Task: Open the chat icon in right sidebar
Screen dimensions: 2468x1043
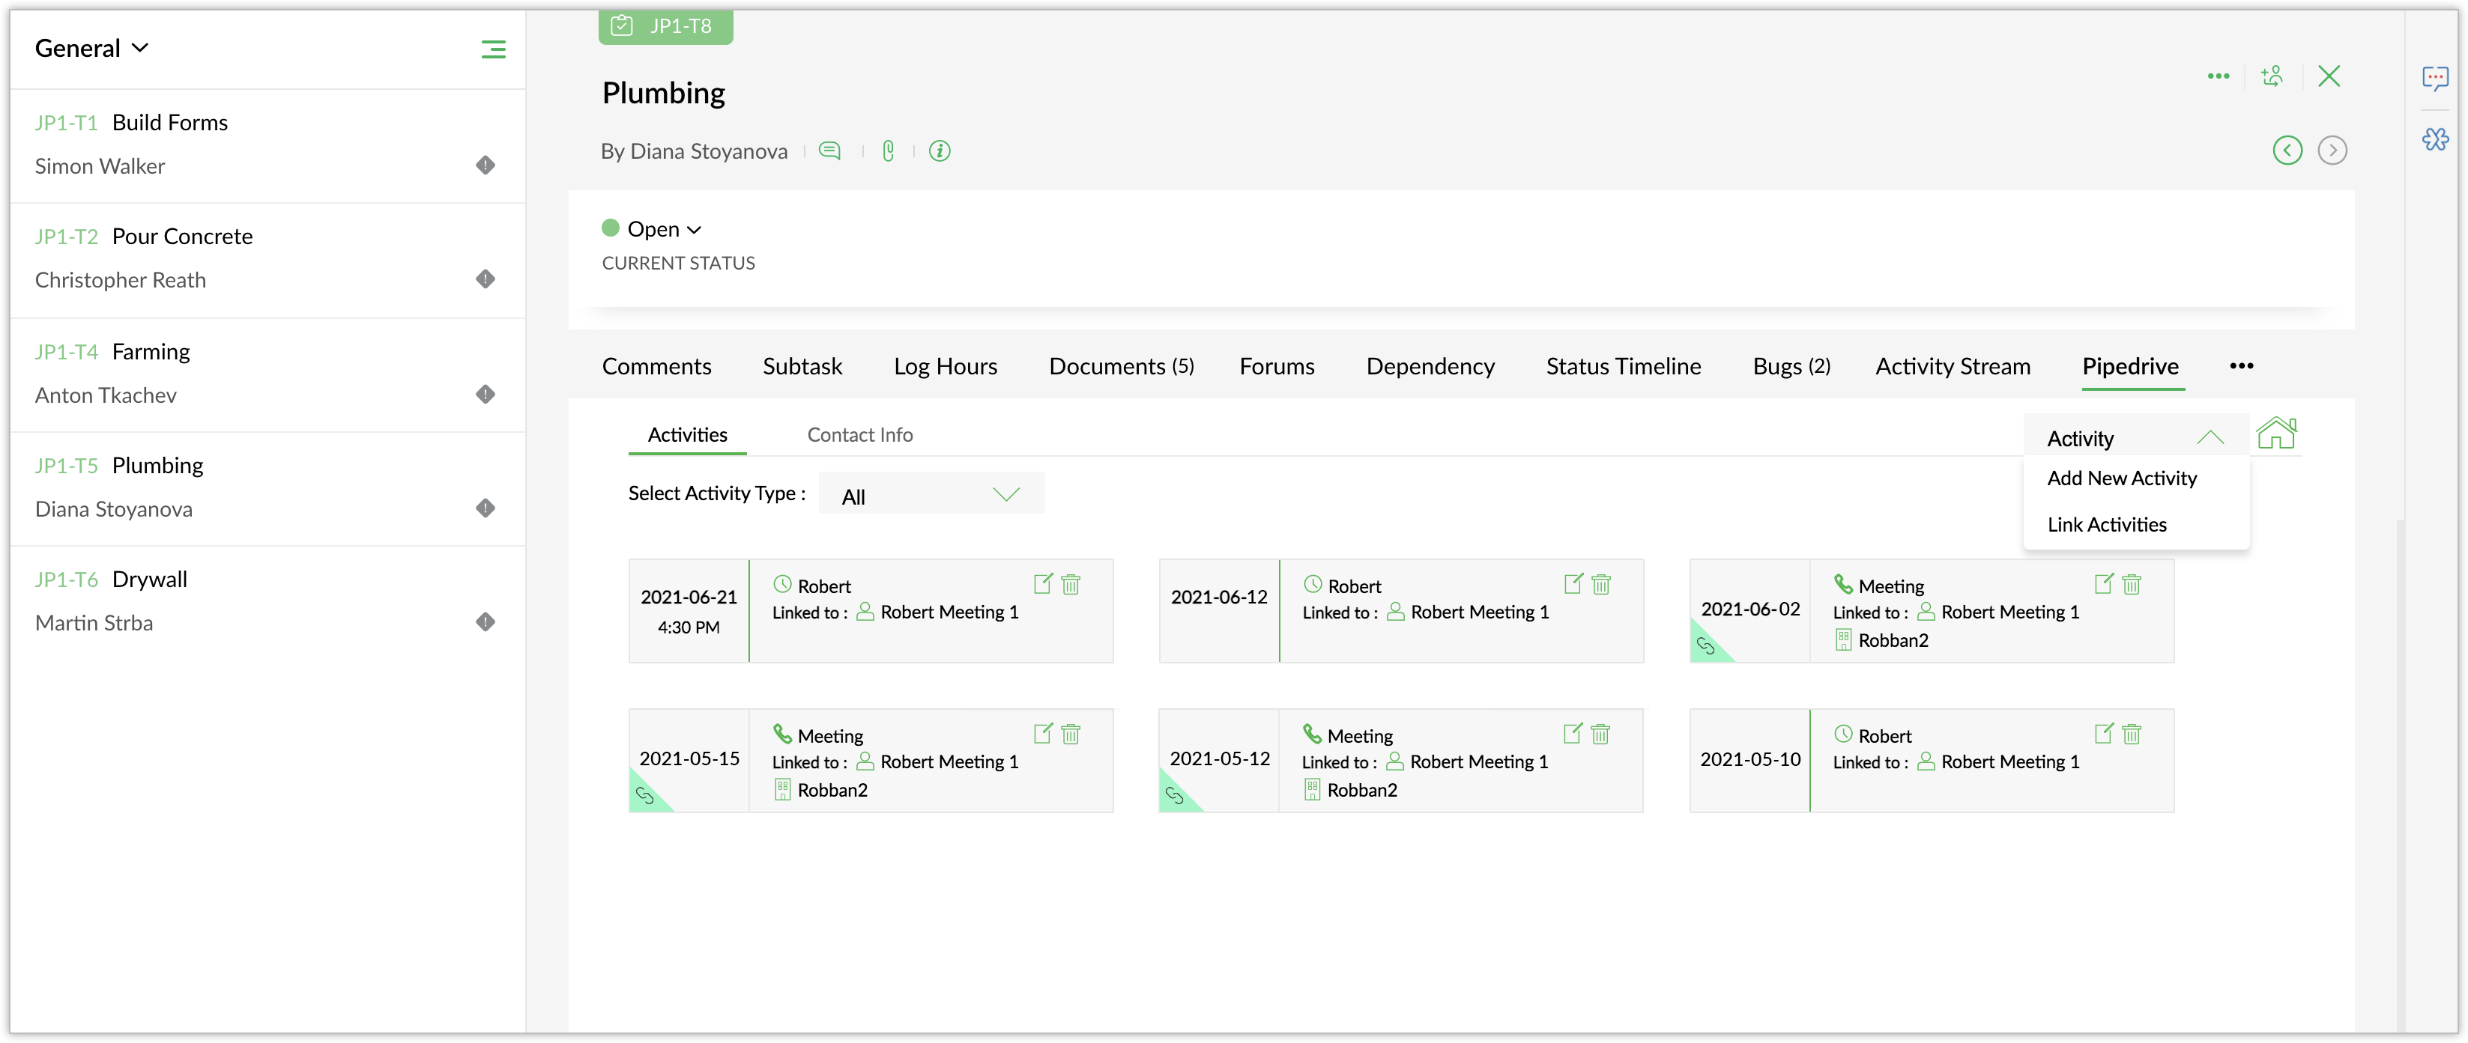Action: pos(2434,78)
